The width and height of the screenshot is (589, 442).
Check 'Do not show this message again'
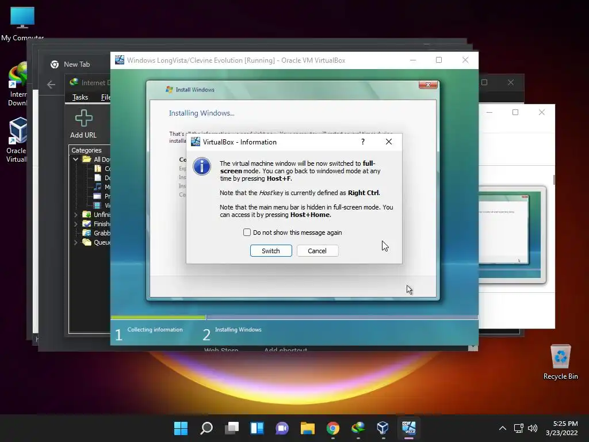coord(247,233)
